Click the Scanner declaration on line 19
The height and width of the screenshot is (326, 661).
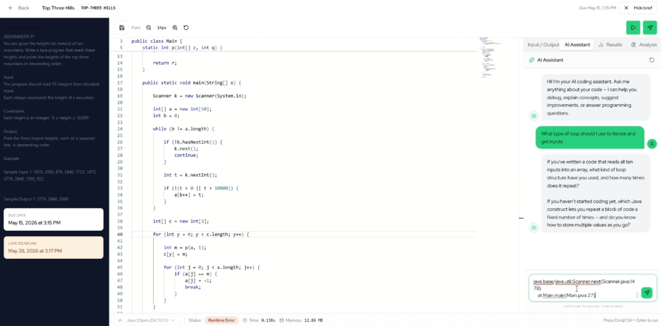coord(199,96)
